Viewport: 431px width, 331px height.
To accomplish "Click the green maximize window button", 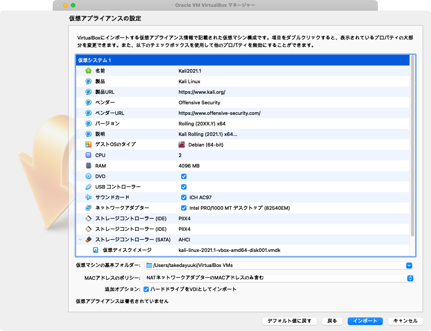I will (x=73, y=5).
